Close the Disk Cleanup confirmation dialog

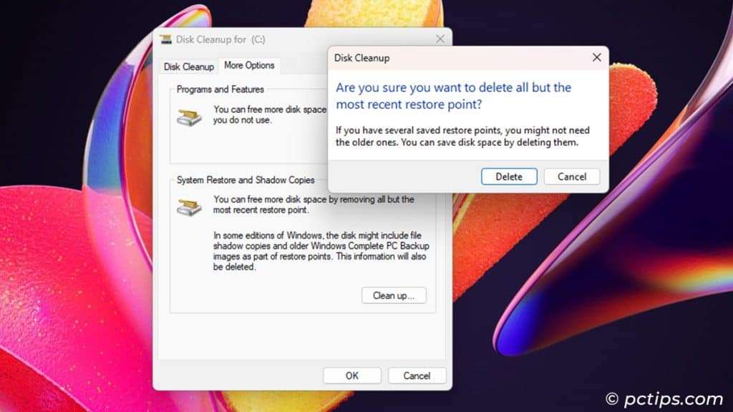pos(596,57)
